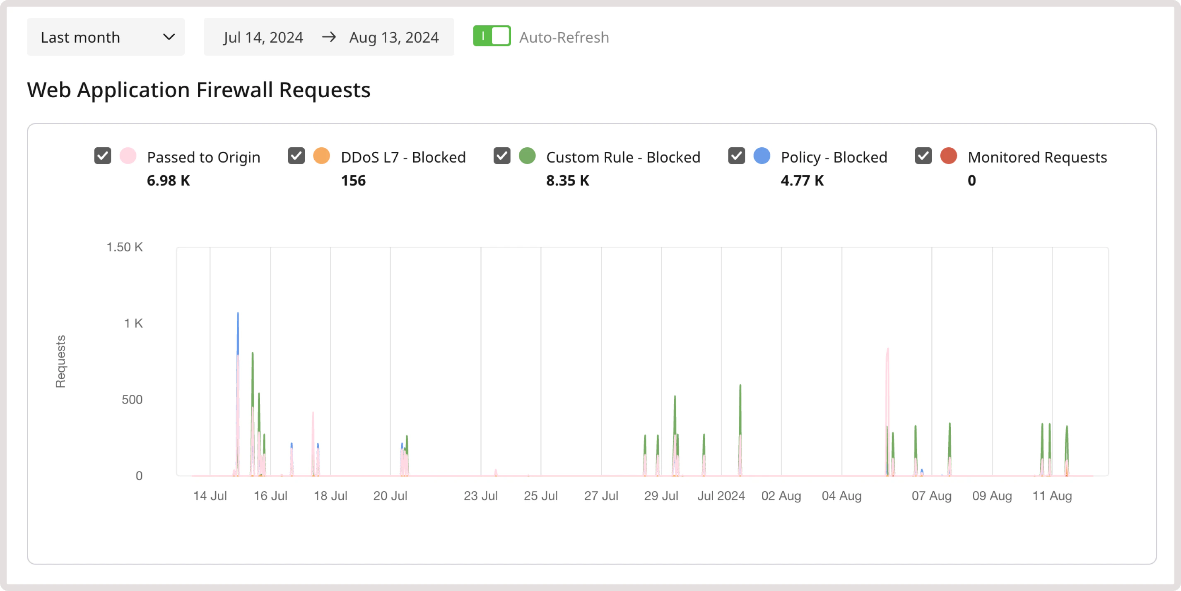Click the Auto-Refresh label text
The image size is (1181, 591).
pyautogui.click(x=564, y=37)
